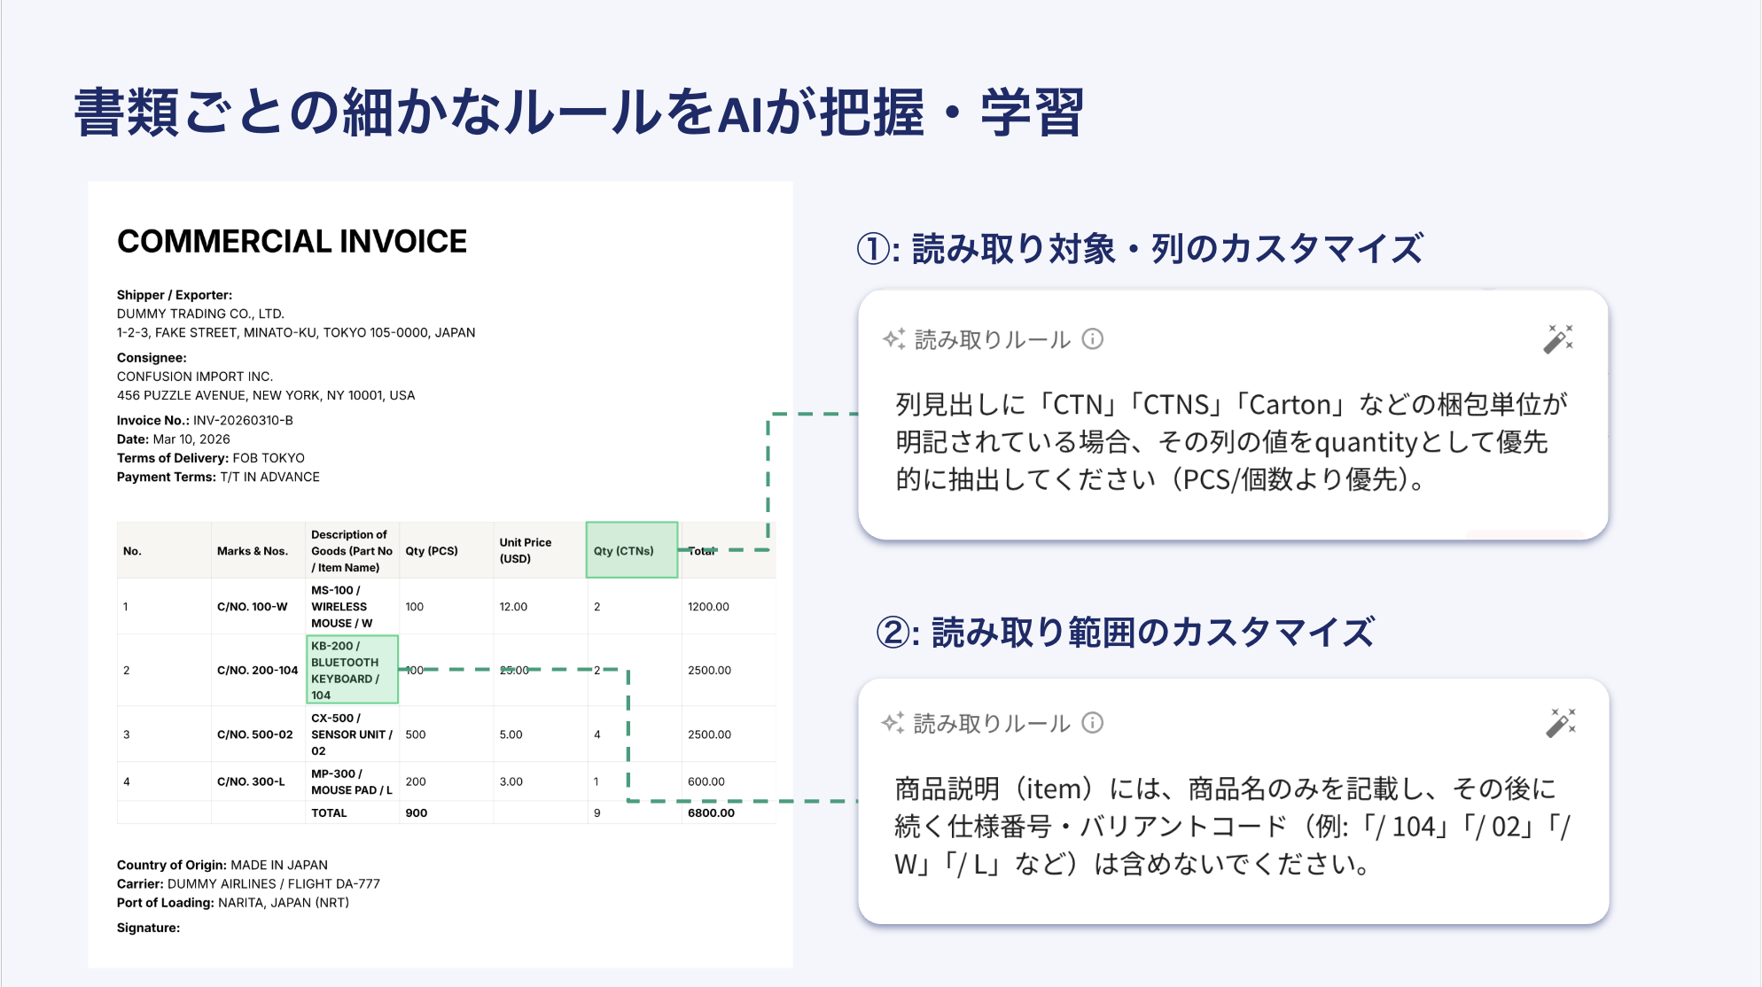
Task: Click MS-100 Wireless Mouse description cell
Action: (342, 606)
